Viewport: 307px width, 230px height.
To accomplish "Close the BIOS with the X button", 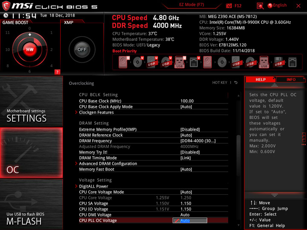I will click(x=298, y=6).
